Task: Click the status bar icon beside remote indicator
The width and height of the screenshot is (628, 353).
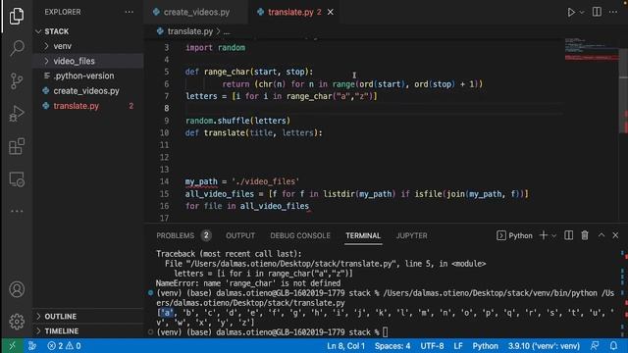Action: tap(32, 346)
